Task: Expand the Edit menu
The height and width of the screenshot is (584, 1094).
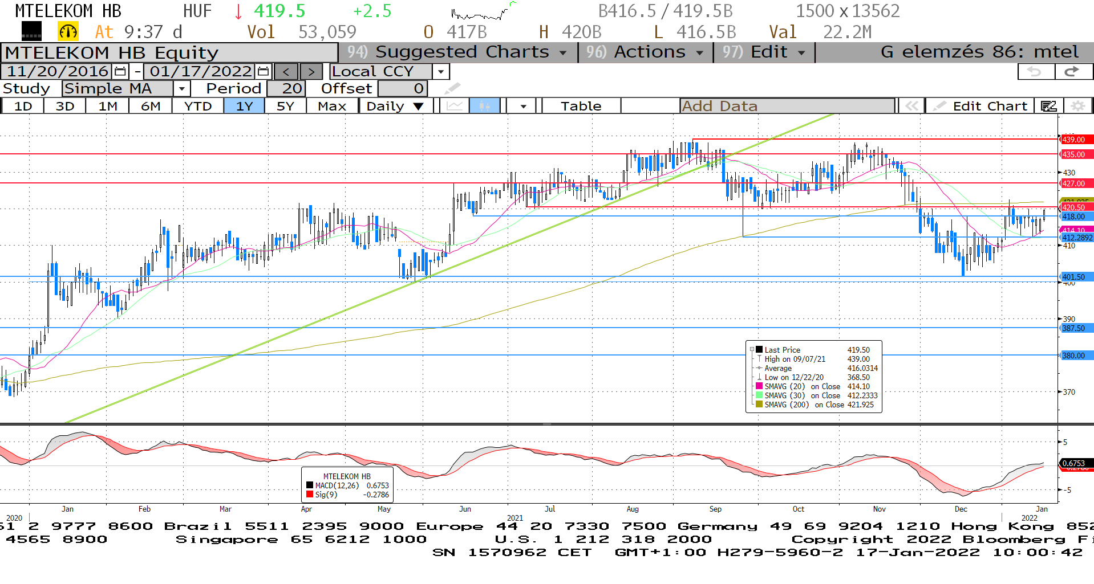Action: click(x=764, y=52)
